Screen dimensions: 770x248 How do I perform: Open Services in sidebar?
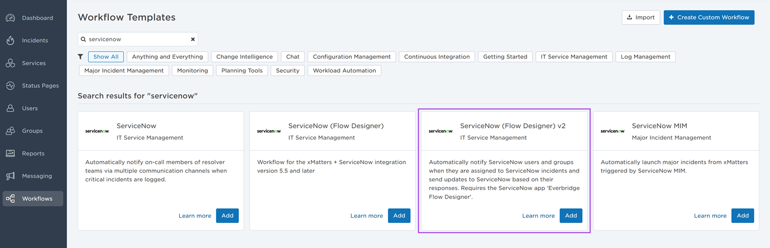[x=34, y=63]
